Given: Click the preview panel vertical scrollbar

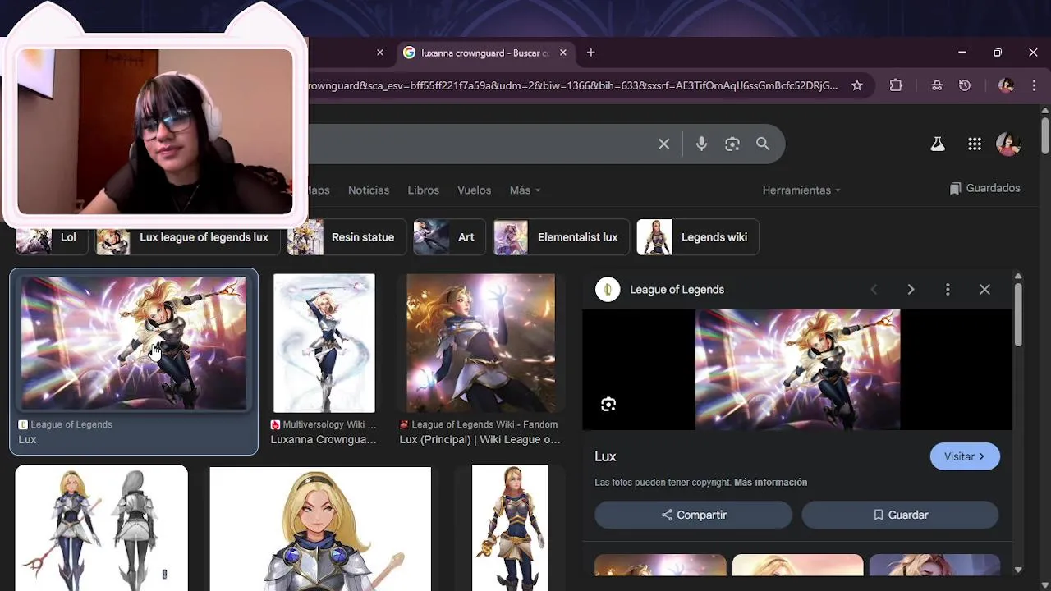Looking at the screenshot, I should tap(1018, 315).
